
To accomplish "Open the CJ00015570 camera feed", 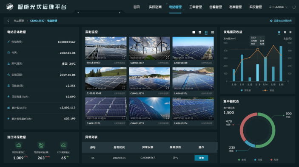I will [150, 79].
